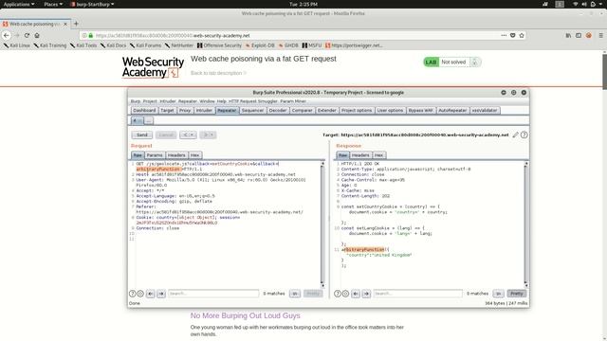Image resolution: width=607 pixels, height=341 pixels.
Task: Click the Request pane vertical scrollbar
Action: (x=322, y=224)
